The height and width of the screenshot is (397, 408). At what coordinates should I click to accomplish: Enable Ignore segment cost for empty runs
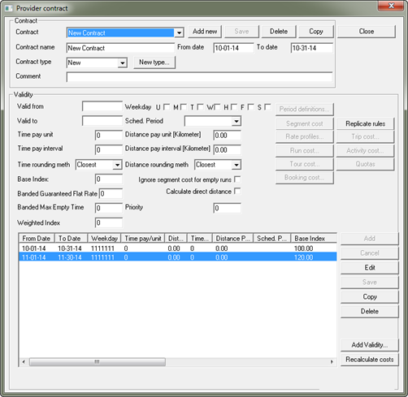pos(237,179)
